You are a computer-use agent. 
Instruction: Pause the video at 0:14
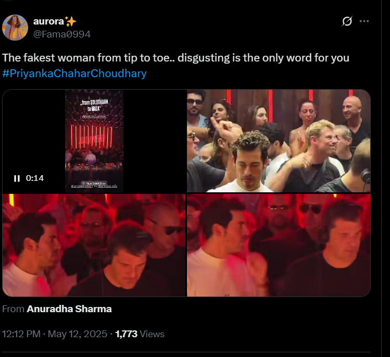point(17,178)
